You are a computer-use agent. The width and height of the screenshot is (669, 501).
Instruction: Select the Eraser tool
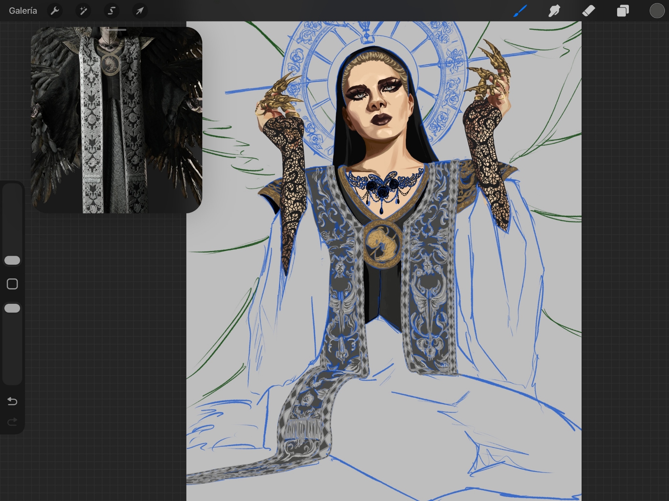tap(589, 11)
